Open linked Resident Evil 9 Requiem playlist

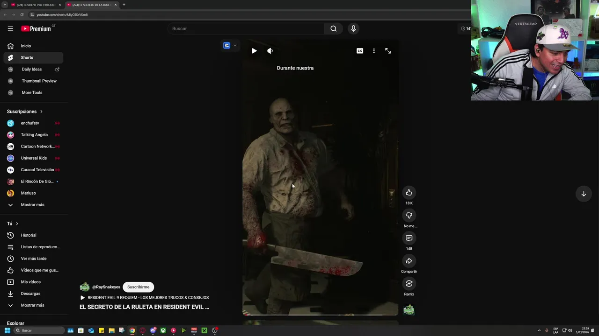point(145,298)
